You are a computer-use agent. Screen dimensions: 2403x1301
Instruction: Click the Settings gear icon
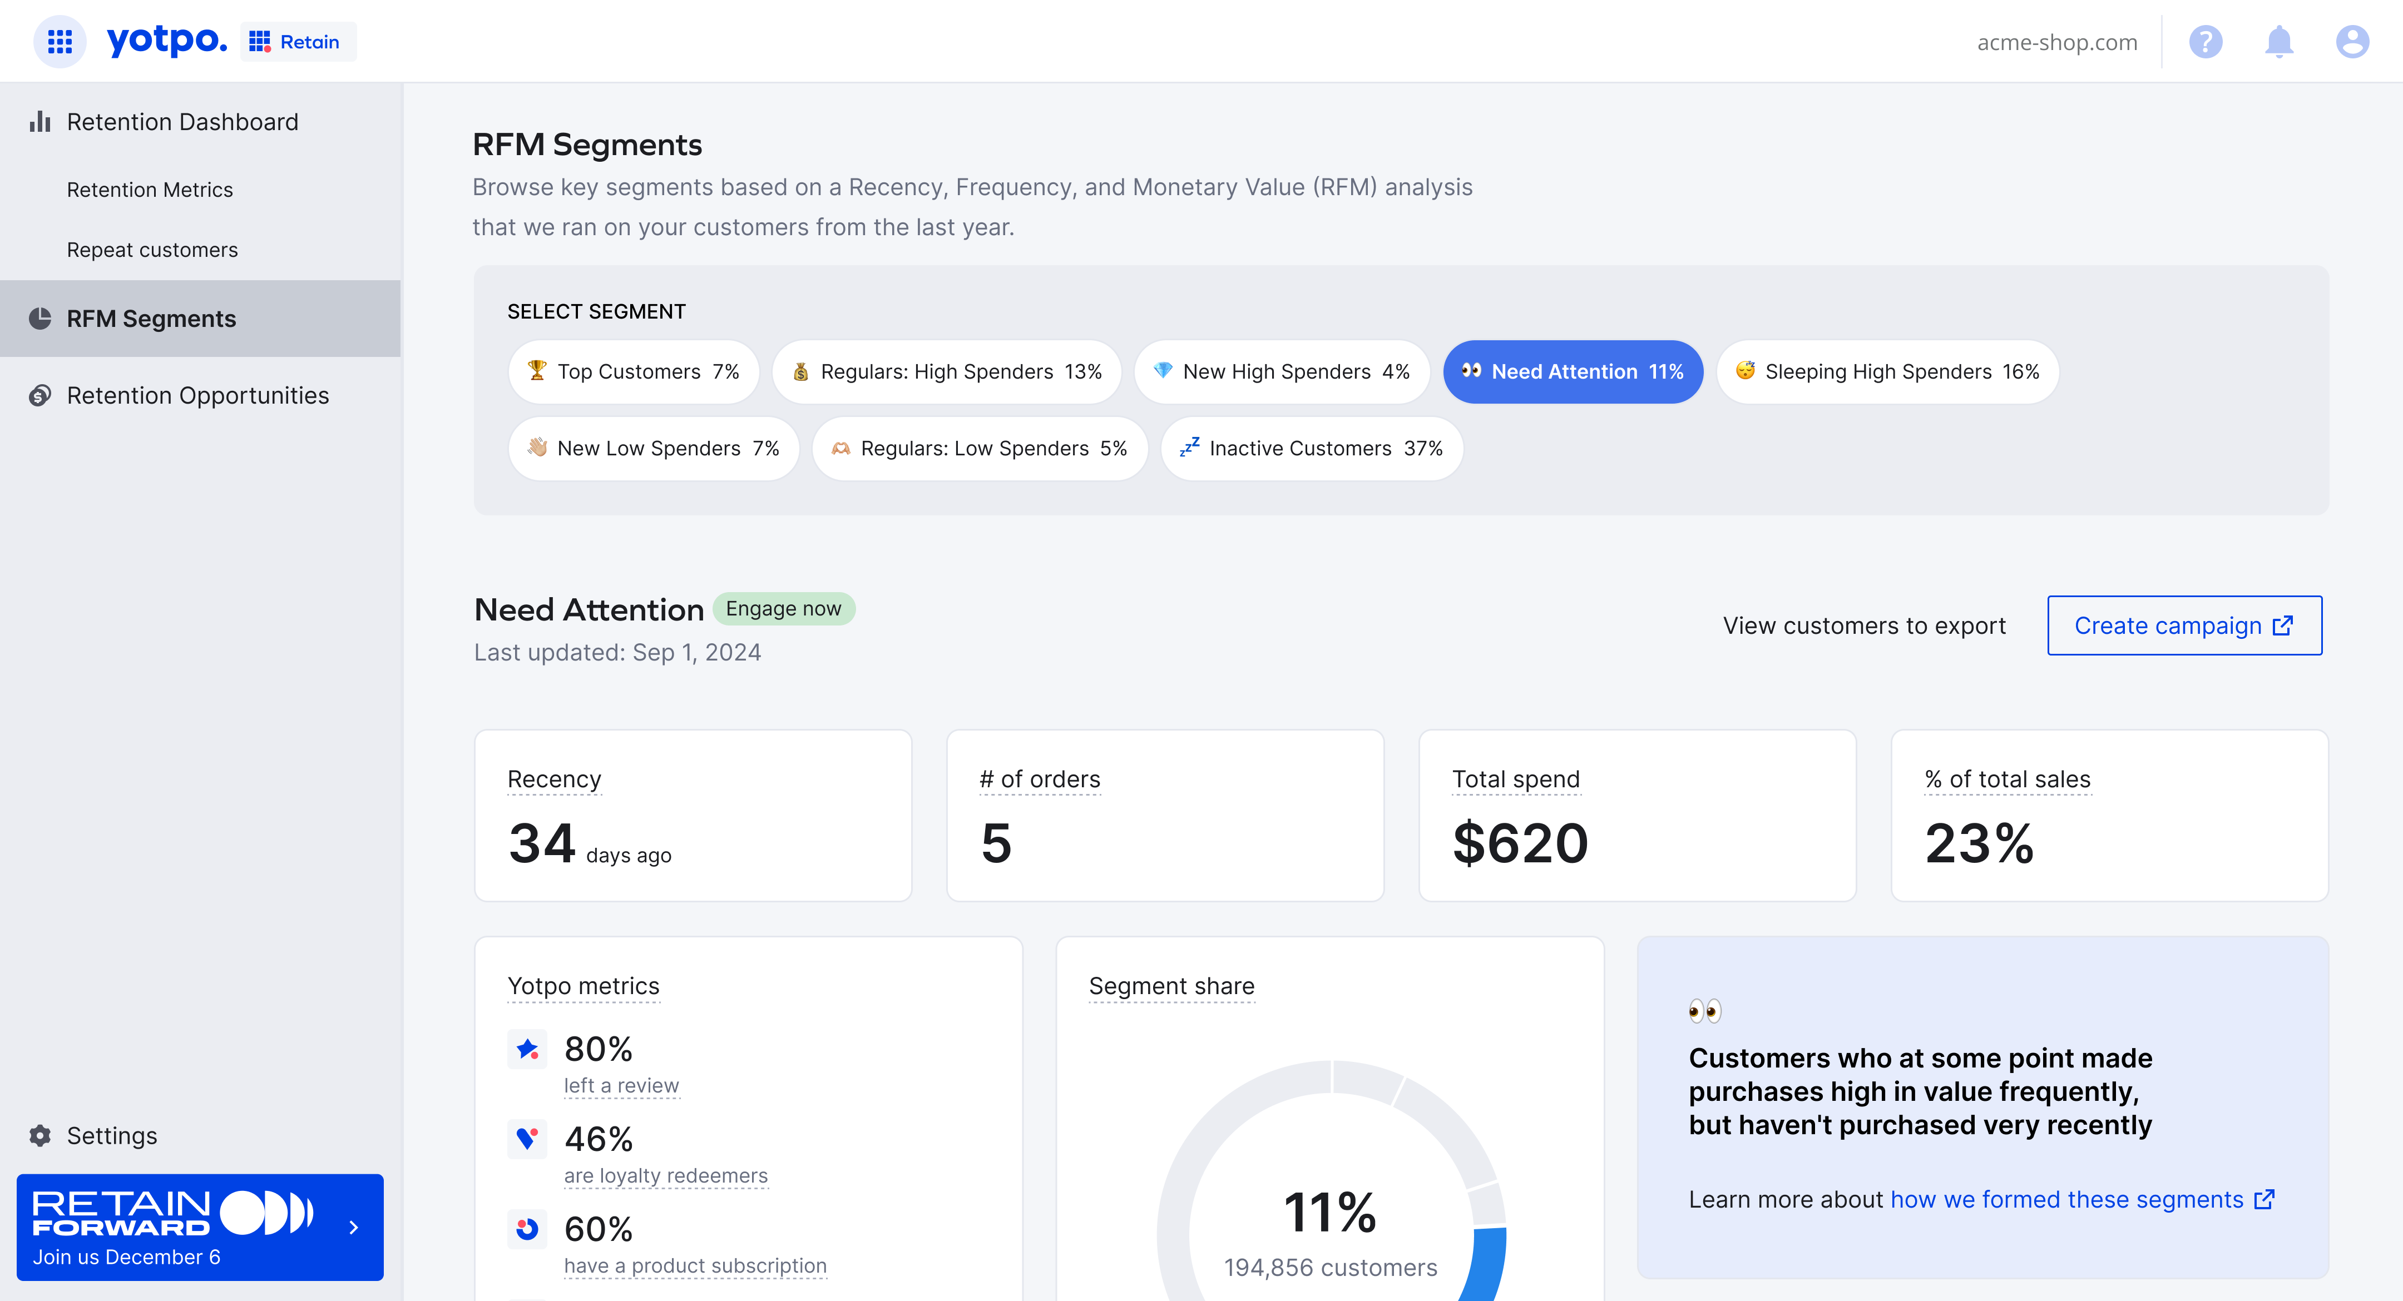point(40,1135)
